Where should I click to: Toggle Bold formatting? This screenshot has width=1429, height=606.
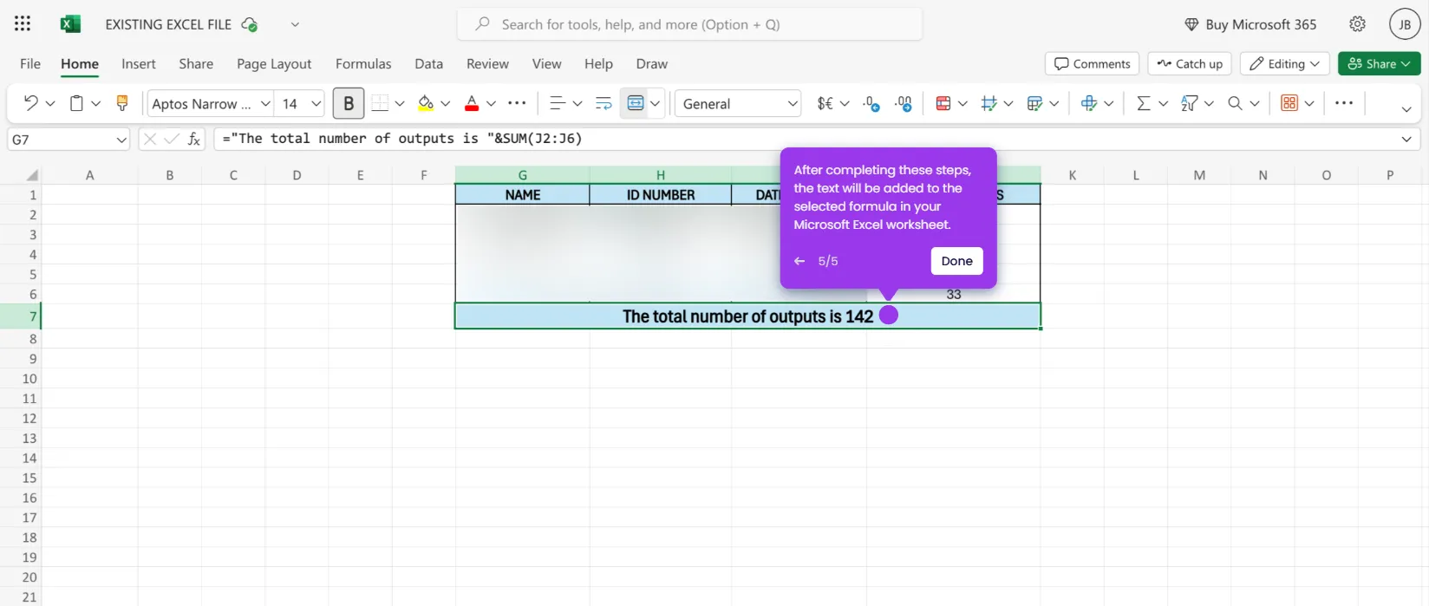click(349, 103)
